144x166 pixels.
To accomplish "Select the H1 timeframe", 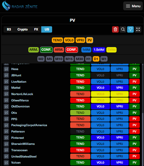I will coord(89,59).
